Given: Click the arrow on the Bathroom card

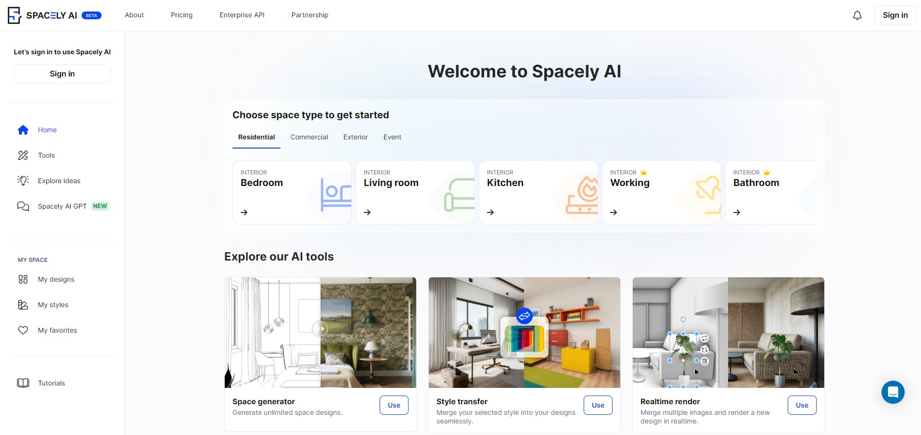Looking at the screenshot, I should [737, 212].
